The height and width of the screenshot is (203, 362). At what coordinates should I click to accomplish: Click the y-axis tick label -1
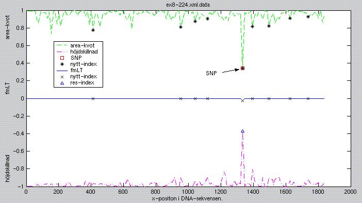pos(21,187)
